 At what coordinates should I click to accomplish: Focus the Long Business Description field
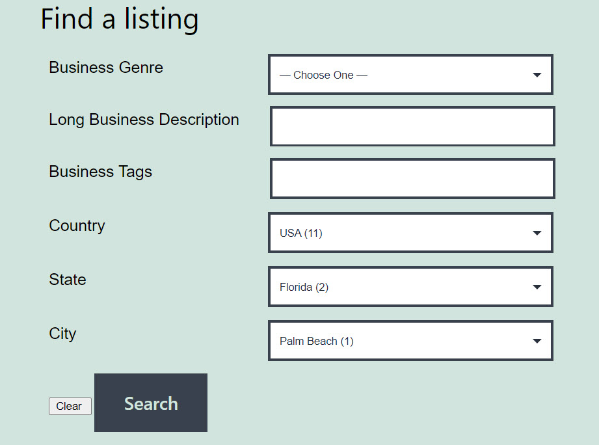(412, 126)
